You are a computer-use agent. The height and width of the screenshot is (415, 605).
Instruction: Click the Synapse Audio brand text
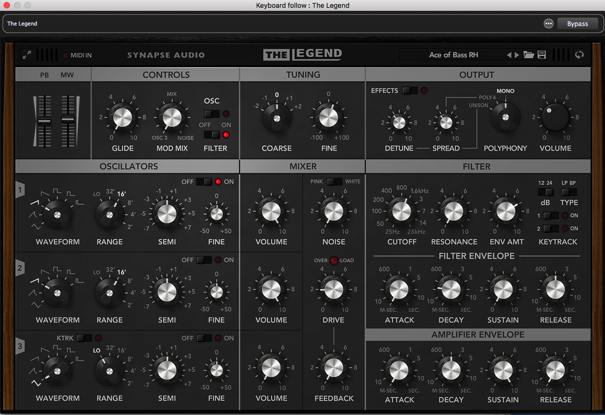[166, 55]
